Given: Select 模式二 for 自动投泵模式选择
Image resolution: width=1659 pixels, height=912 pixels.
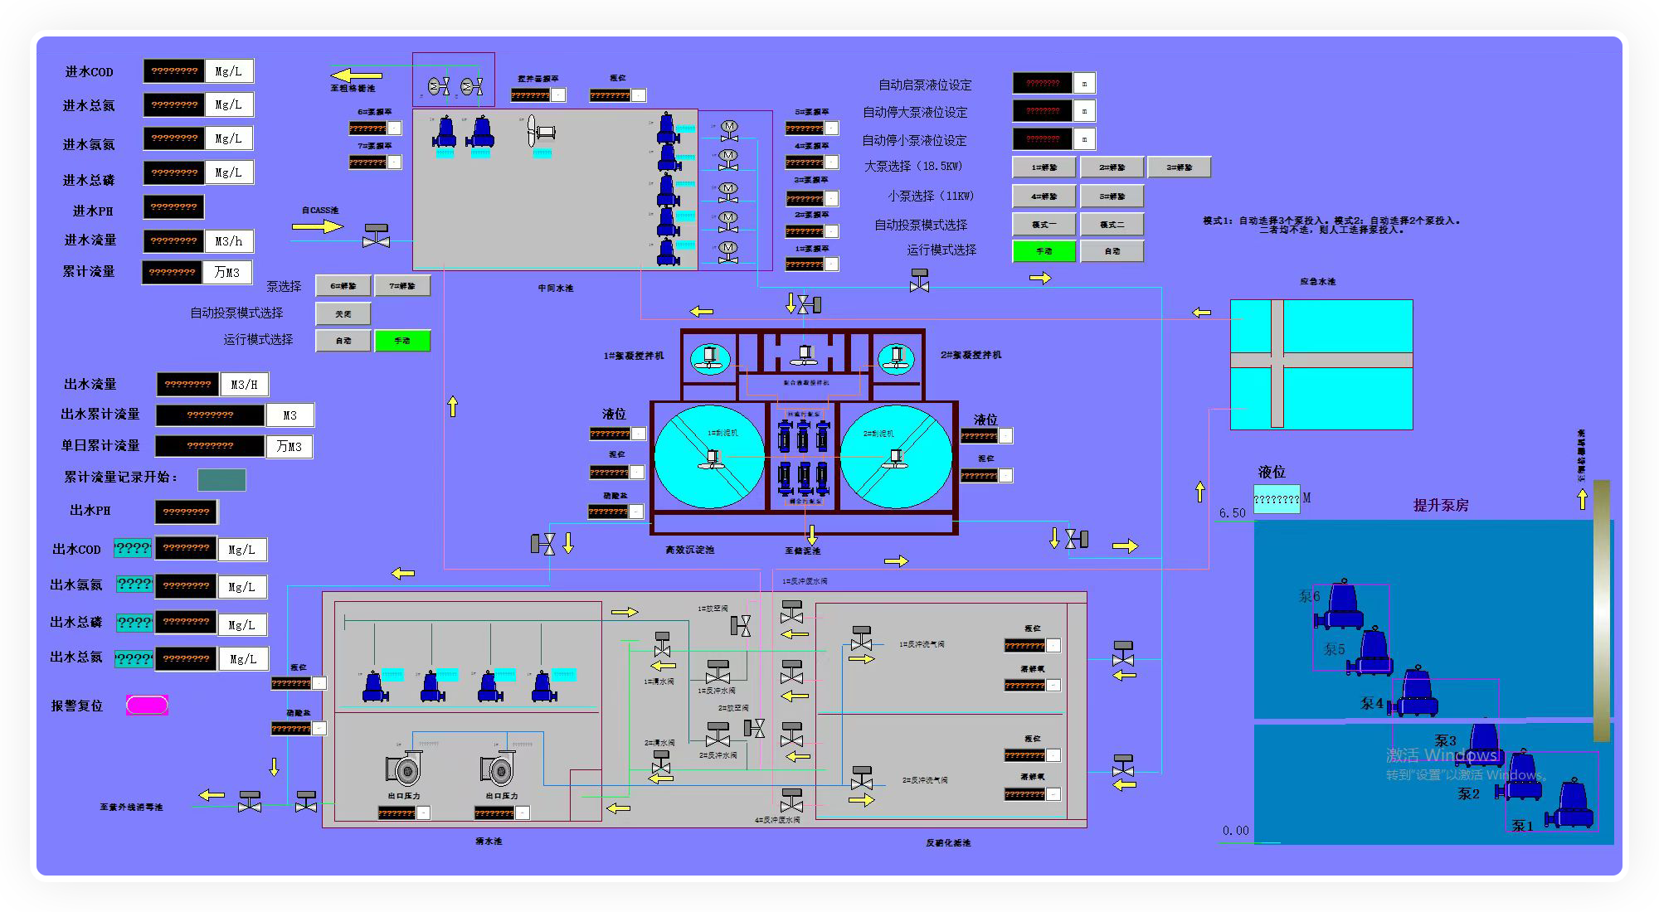Looking at the screenshot, I should click(1112, 224).
